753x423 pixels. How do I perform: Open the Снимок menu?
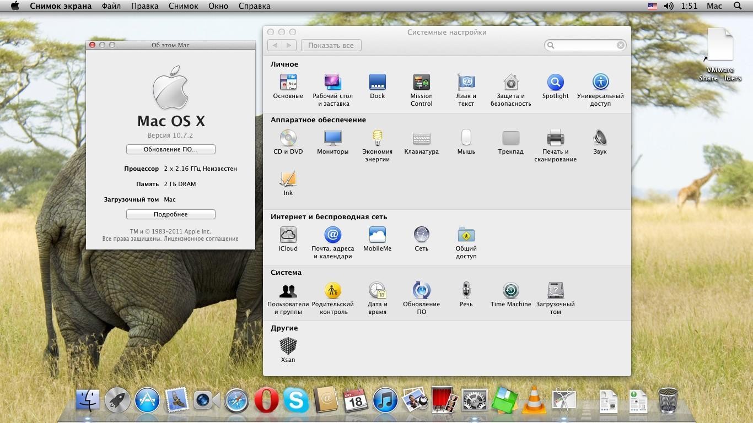(183, 6)
